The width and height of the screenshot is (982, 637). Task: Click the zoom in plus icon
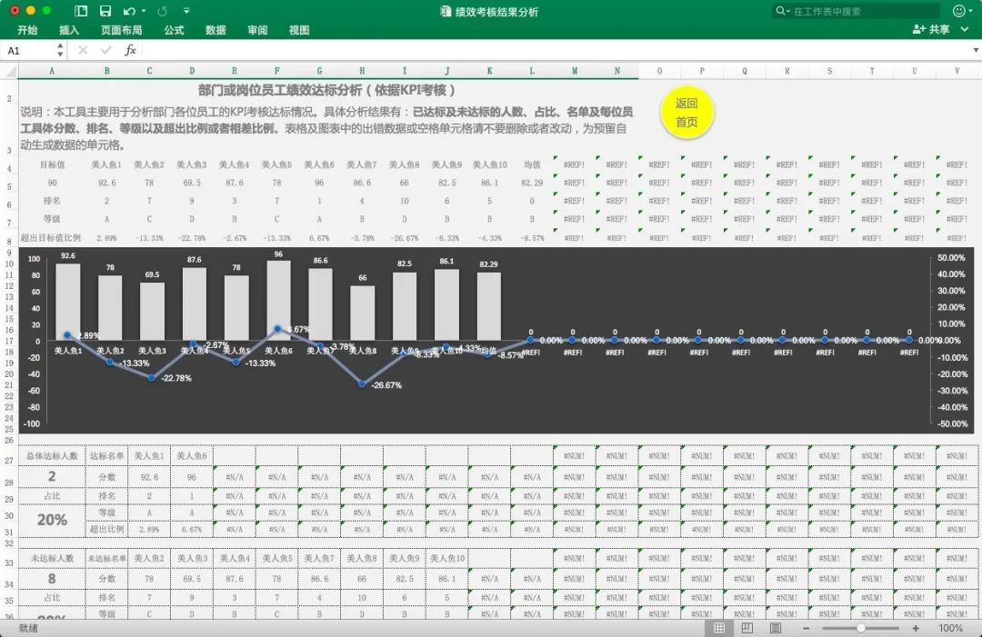pyautogui.click(x=915, y=628)
